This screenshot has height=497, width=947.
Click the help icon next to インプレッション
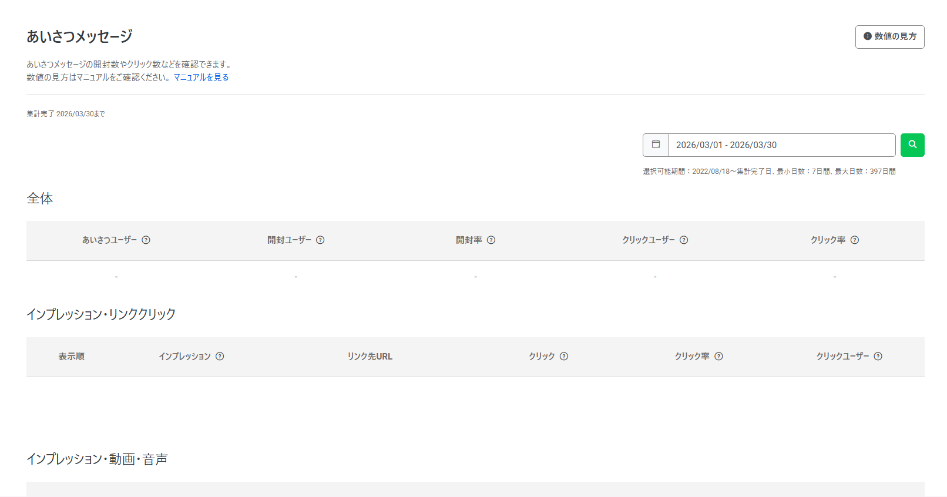(x=220, y=356)
